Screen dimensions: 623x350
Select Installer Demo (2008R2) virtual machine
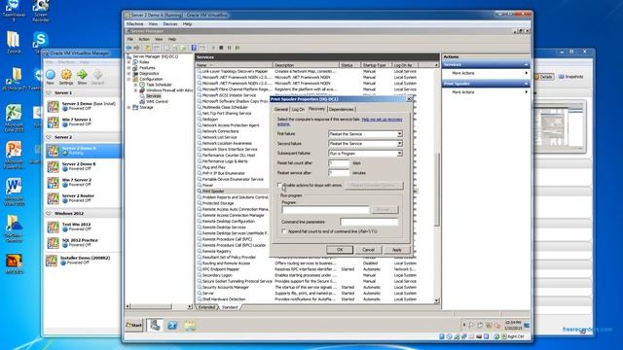click(82, 261)
